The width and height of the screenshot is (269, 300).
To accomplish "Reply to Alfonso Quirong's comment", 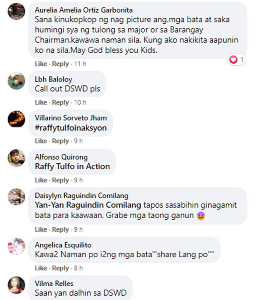I will (60, 180).
